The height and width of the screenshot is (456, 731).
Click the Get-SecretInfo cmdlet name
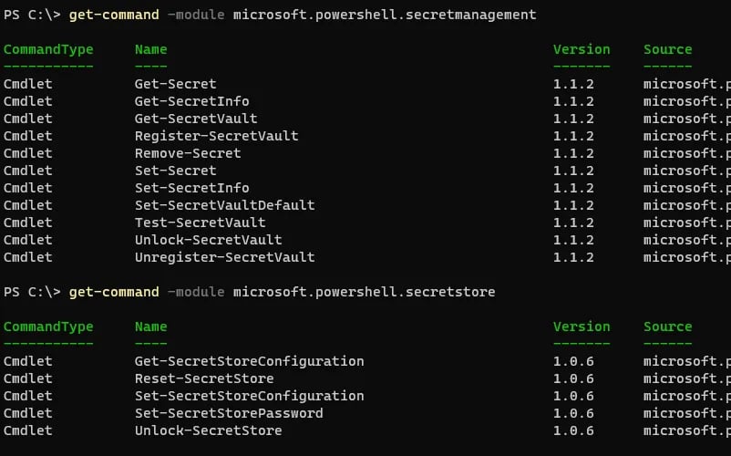[x=191, y=101]
